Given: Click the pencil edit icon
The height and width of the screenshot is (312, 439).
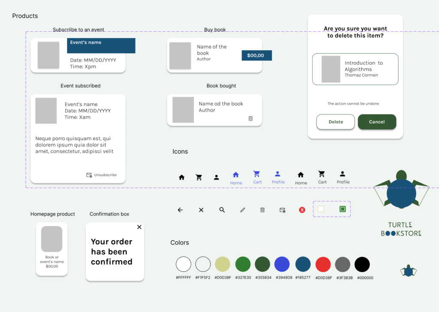Looking at the screenshot, I should coord(243,210).
